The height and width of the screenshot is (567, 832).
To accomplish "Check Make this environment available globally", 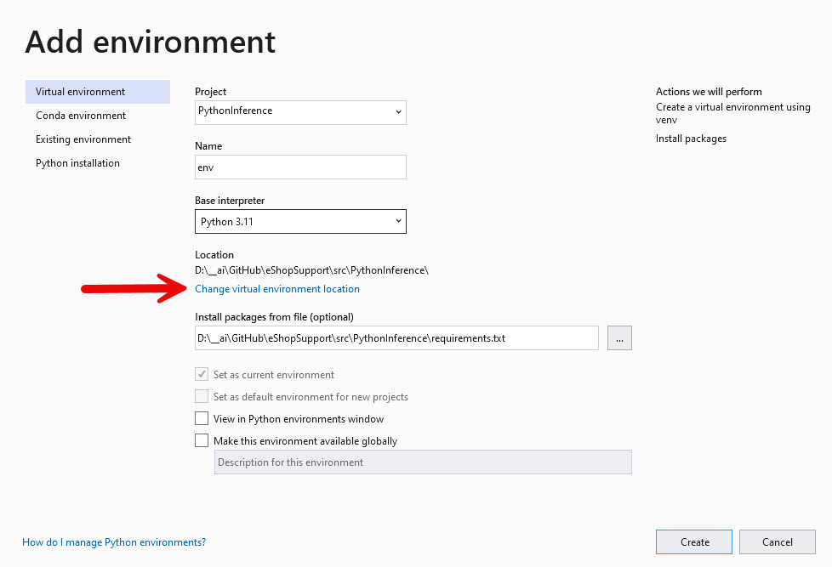I will tap(202, 441).
